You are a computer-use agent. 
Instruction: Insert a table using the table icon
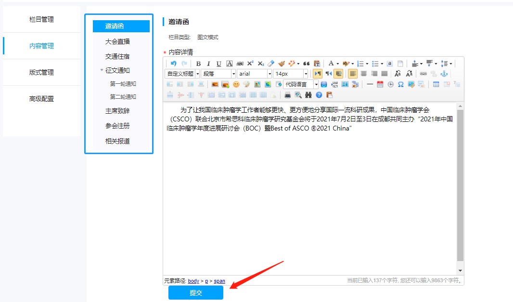436,84
